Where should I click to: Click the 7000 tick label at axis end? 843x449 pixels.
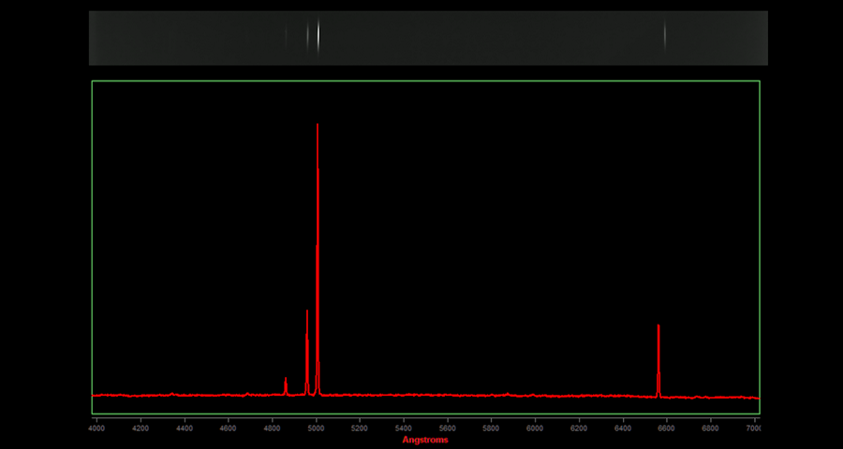coord(752,427)
